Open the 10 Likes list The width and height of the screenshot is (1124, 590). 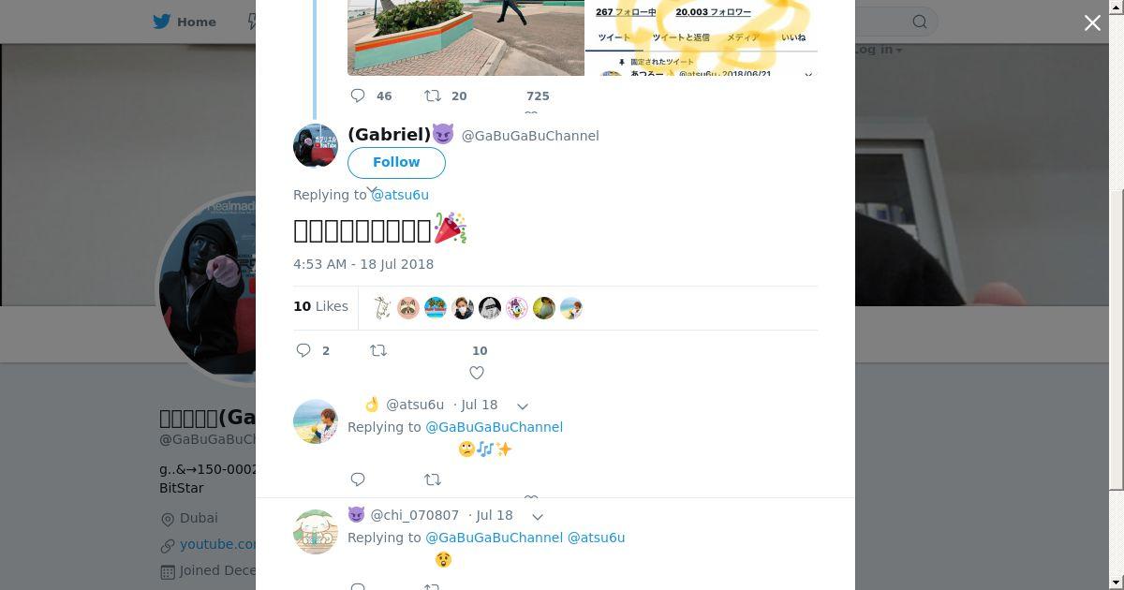(320, 306)
